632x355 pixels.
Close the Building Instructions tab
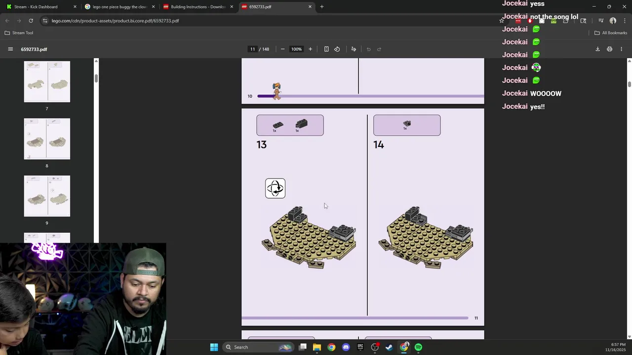click(x=232, y=7)
